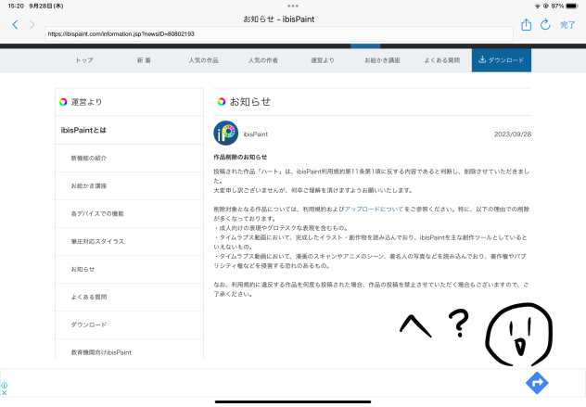The height and width of the screenshot is (407, 586).
Task: Open ダウンロード in the sidebar
Action: [x=89, y=324]
